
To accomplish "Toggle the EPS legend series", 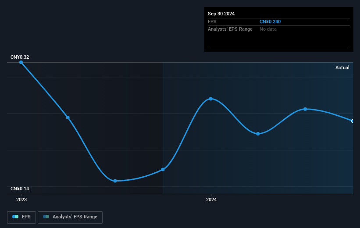I will (21, 217).
